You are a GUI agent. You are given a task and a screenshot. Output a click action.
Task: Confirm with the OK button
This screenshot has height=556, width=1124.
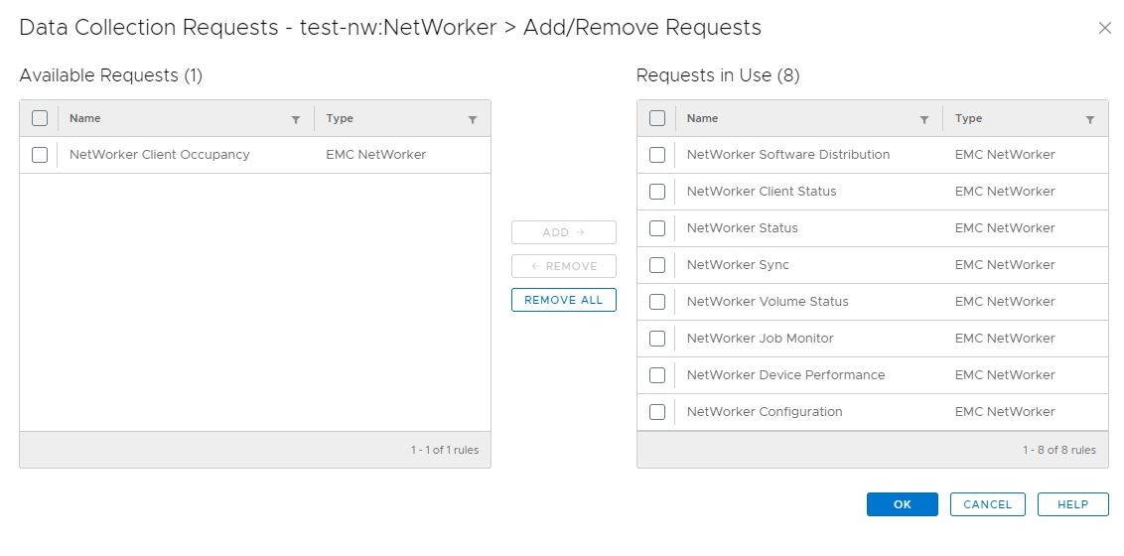pyautogui.click(x=902, y=504)
